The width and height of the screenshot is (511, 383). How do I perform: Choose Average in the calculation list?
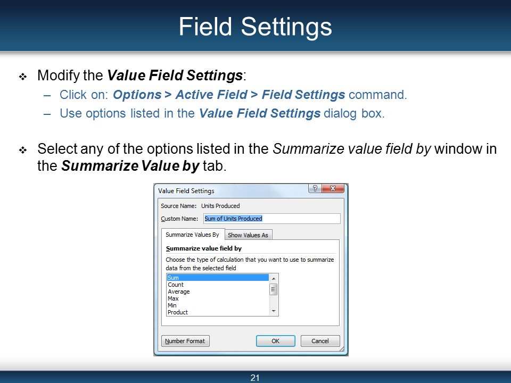tap(218, 292)
